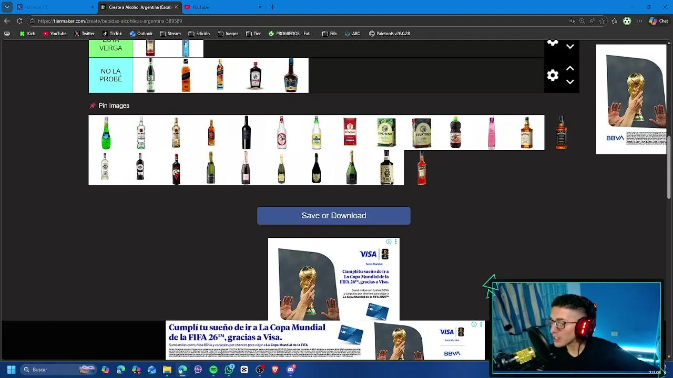
Task: Click the NO LA PROBÉ tier label
Action: [111, 76]
